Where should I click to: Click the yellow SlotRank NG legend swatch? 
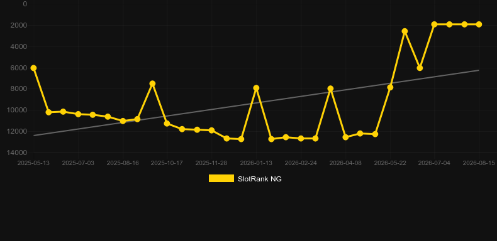coord(221,178)
